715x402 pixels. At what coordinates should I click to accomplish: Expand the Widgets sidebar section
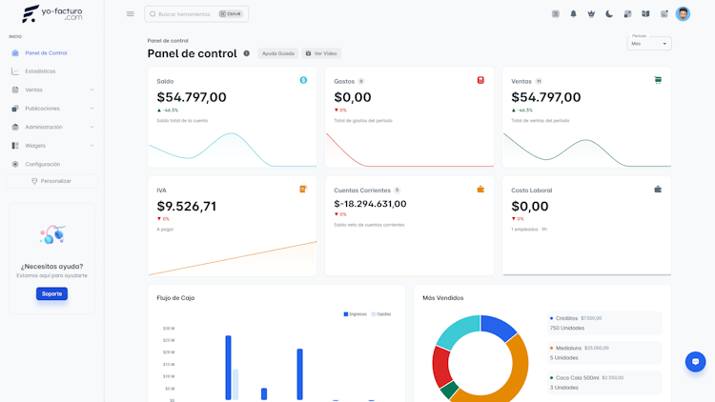click(52, 146)
